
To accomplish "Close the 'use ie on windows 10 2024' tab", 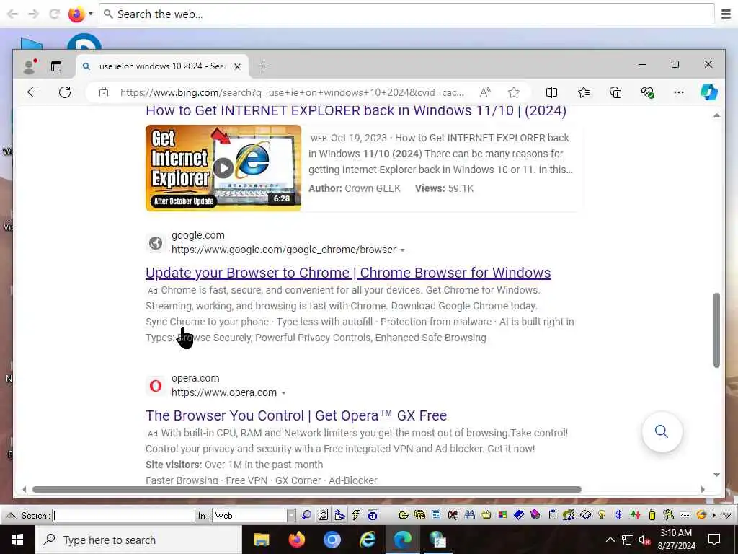I will click(237, 66).
